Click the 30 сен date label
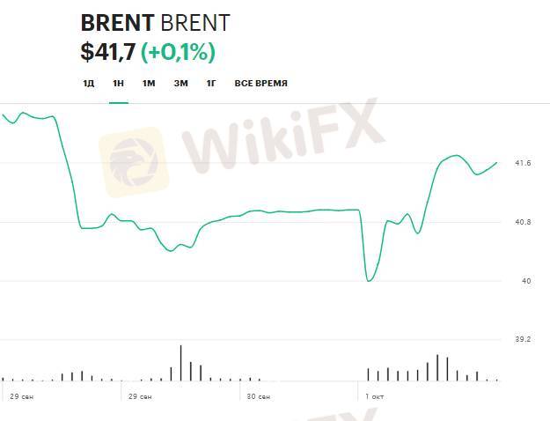The width and height of the screenshot is (550, 421). pyautogui.click(x=259, y=396)
